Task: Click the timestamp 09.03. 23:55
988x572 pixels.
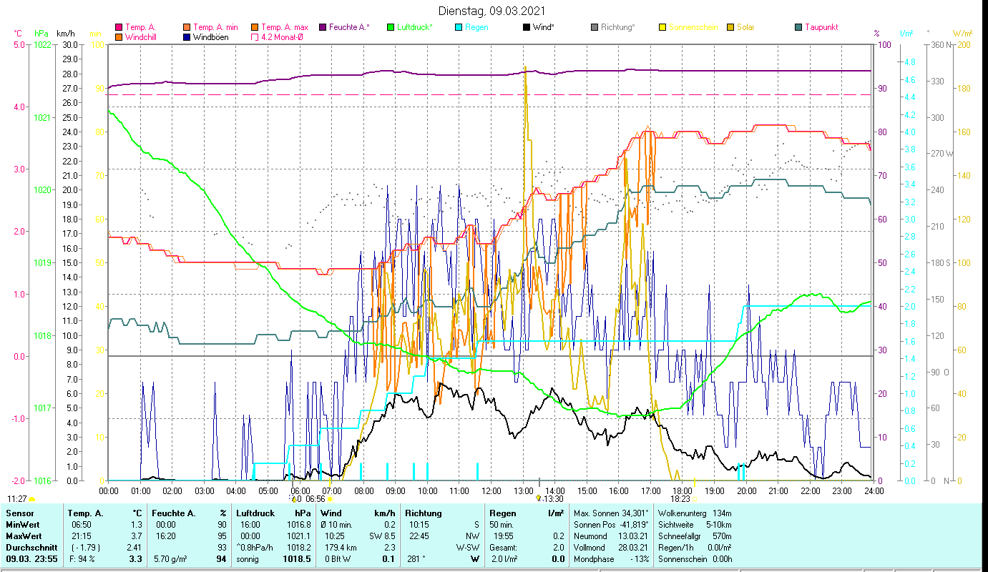Action: point(32,558)
